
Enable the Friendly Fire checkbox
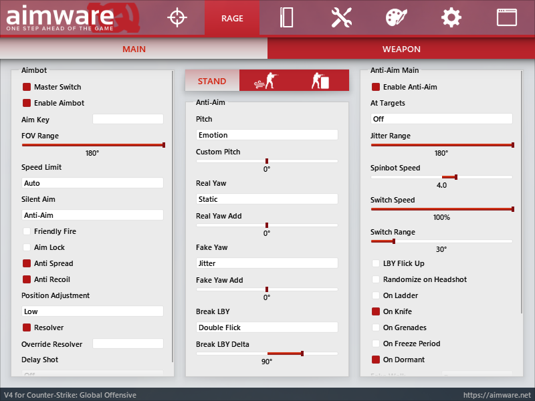coord(27,231)
